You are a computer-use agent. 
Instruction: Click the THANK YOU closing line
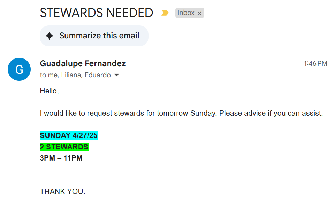click(x=63, y=192)
